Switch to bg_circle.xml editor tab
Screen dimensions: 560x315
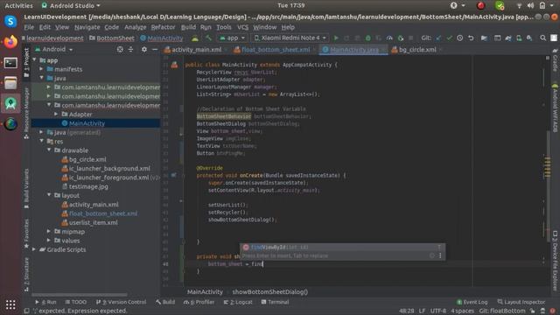coord(417,50)
